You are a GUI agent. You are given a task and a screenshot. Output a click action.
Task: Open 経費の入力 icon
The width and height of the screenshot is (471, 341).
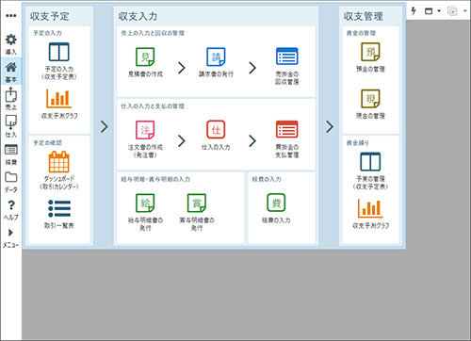click(x=276, y=208)
